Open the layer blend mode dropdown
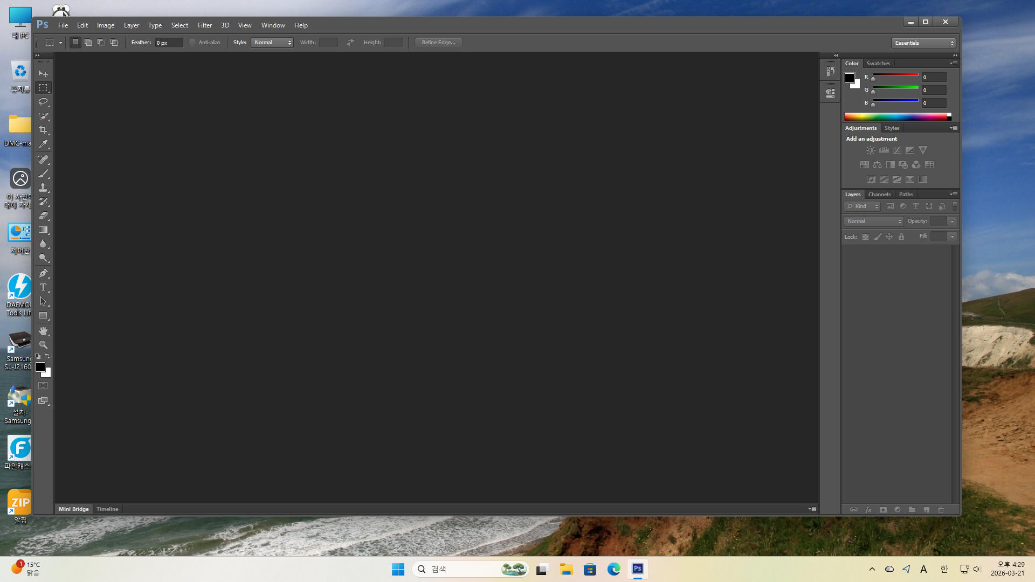The height and width of the screenshot is (582, 1035). click(873, 221)
